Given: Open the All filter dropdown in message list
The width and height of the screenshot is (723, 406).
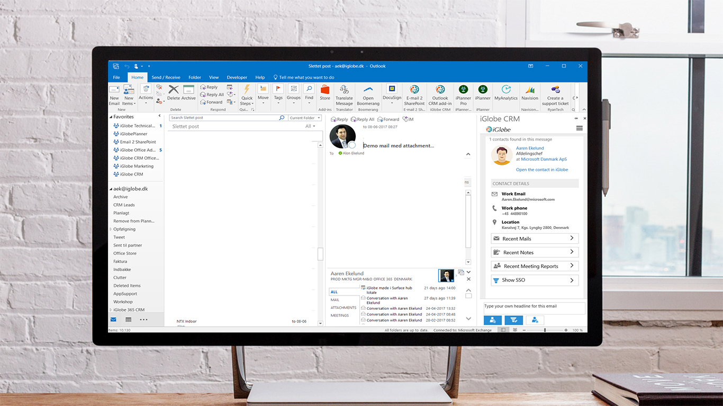Looking at the screenshot, I should [x=310, y=126].
